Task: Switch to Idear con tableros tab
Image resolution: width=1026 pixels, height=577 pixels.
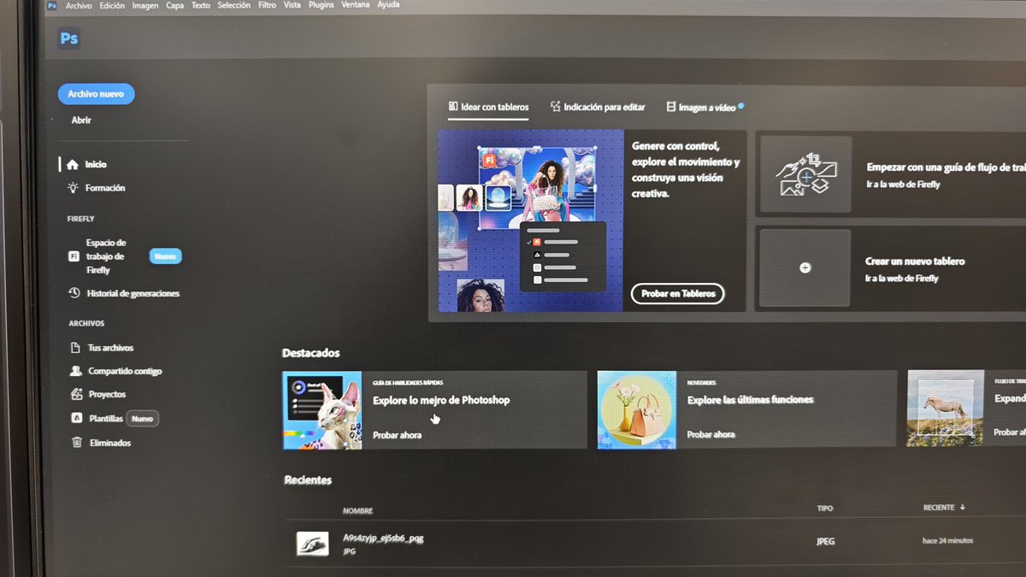Action: pyautogui.click(x=488, y=108)
